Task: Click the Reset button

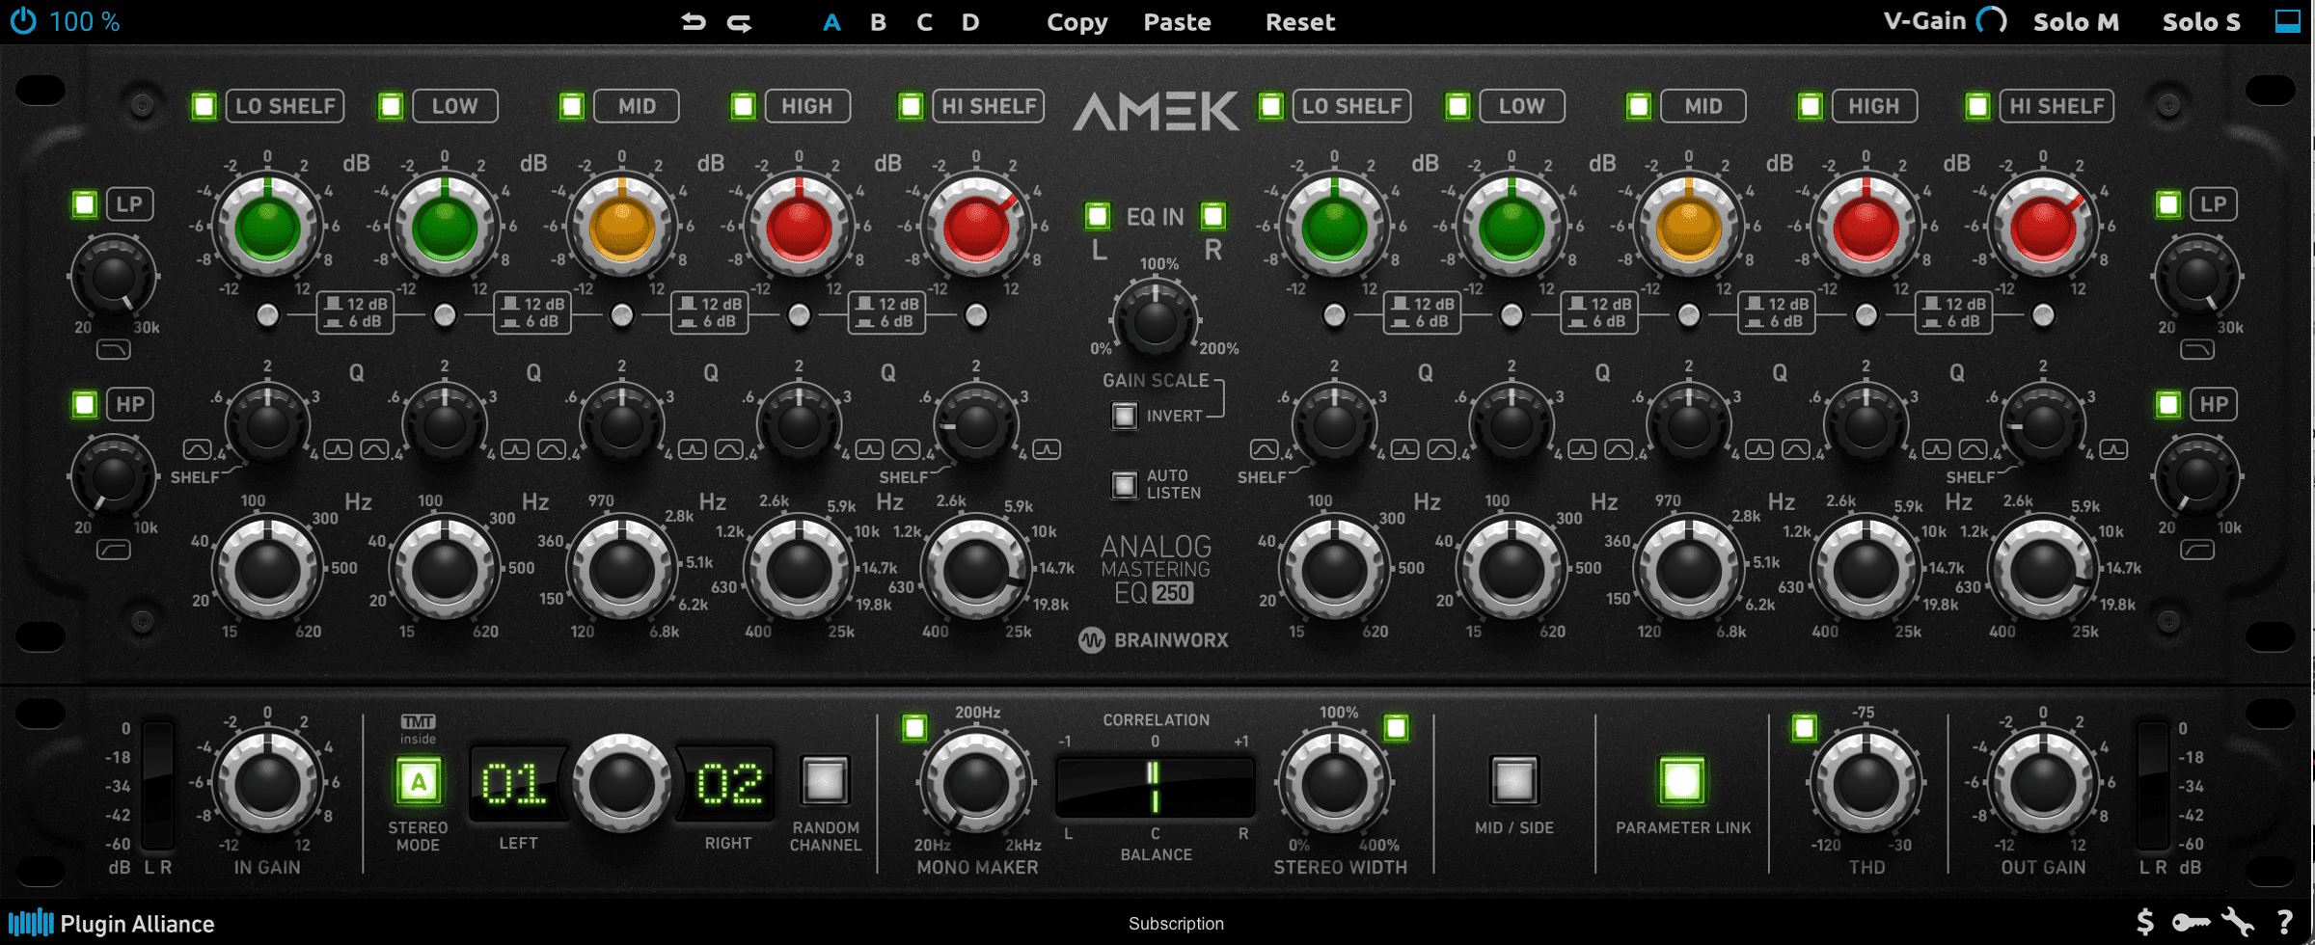Action: 1300,22
